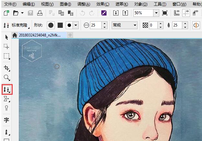Toggle the guidelines display icon
This screenshot has height=141, width=202.
pyautogui.click(x=186, y=13)
